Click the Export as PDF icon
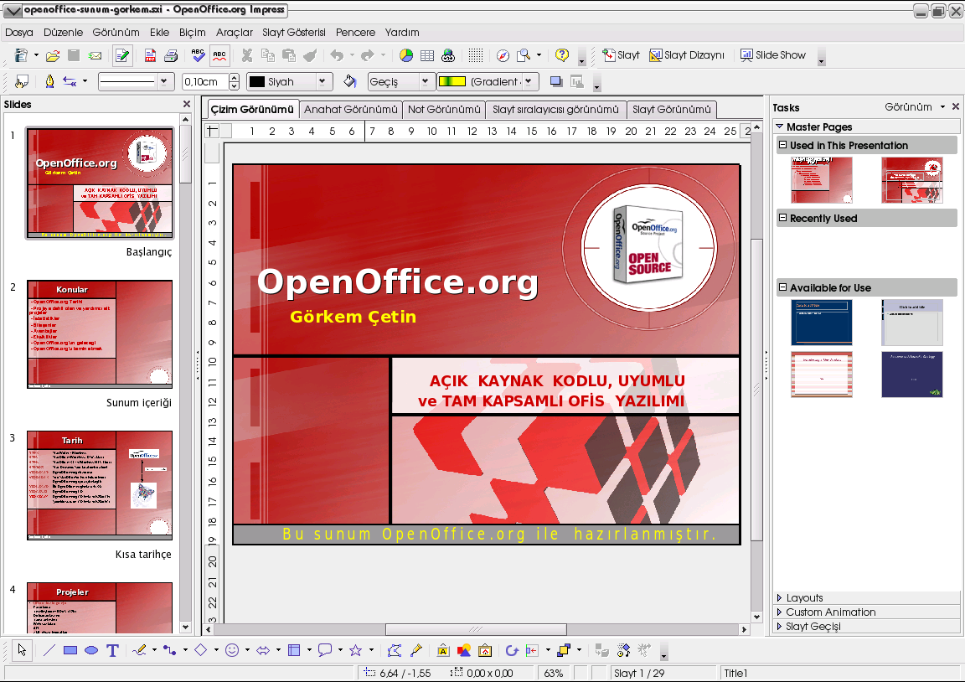The width and height of the screenshot is (965, 682). point(150,55)
